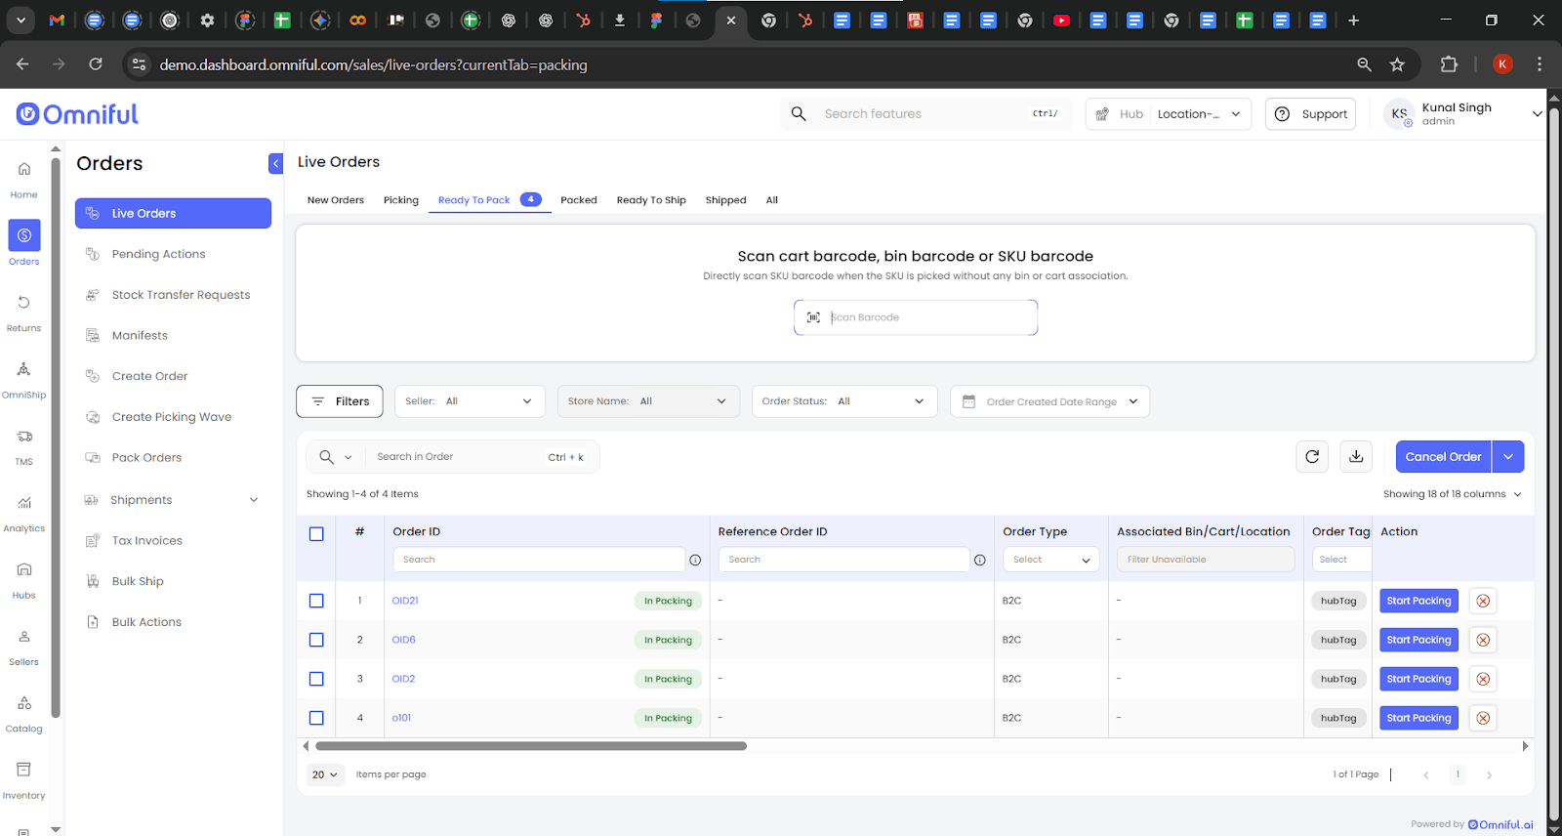The width and height of the screenshot is (1562, 836).
Task: Click the refresh orders icon button
Action: pyautogui.click(x=1312, y=456)
